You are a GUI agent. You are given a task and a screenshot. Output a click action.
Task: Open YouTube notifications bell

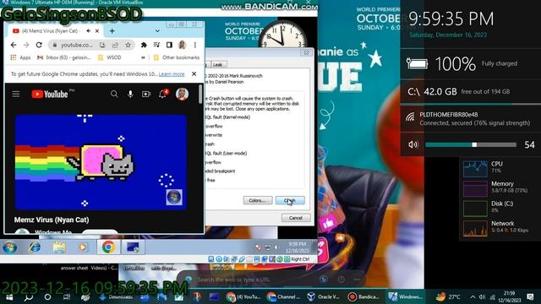click(163, 94)
